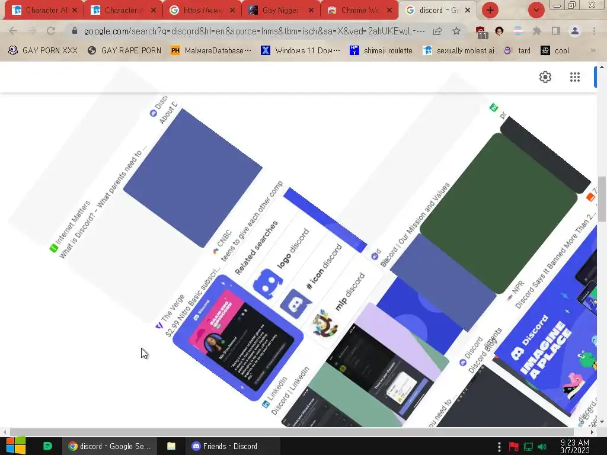Close the Chrome Web Store tab

click(x=389, y=11)
